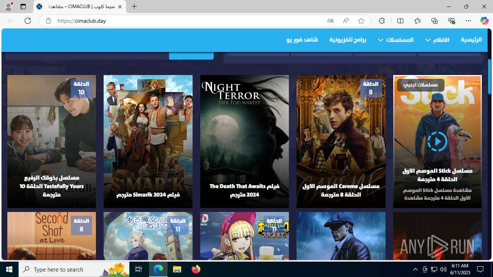Open شاهد فور يو menu item
The width and height of the screenshot is (493, 277).
coord(302,40)
